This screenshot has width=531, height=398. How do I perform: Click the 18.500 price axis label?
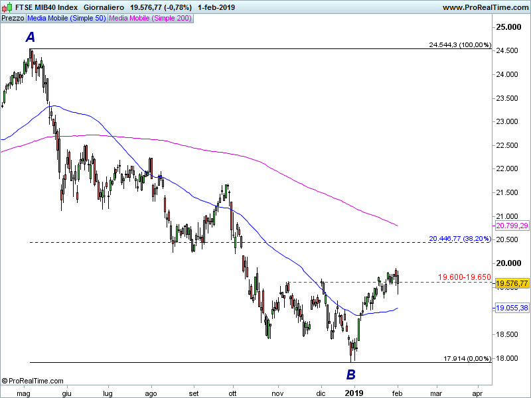coord(507,334)
